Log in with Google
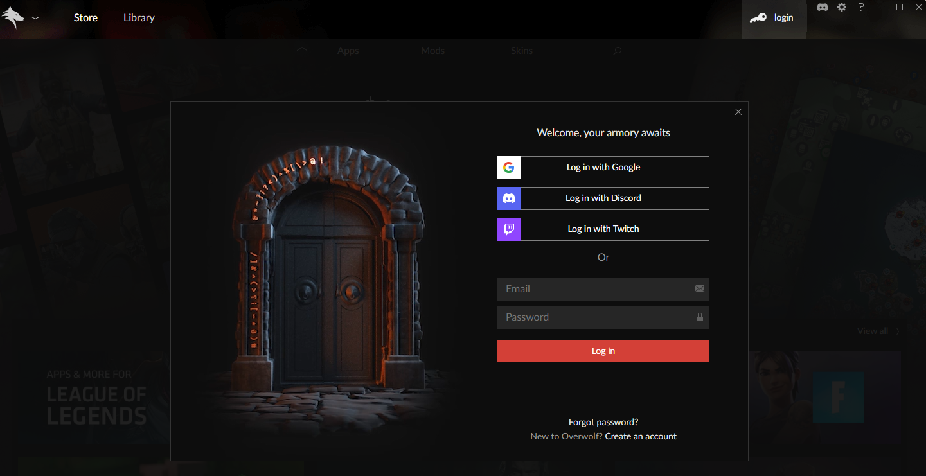Viewport: 926px width, 476px height. point(603,168)
